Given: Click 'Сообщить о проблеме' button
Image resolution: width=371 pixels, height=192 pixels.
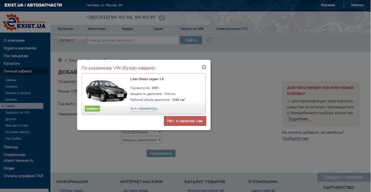Looking at the screenshot, I should point(343,177).
